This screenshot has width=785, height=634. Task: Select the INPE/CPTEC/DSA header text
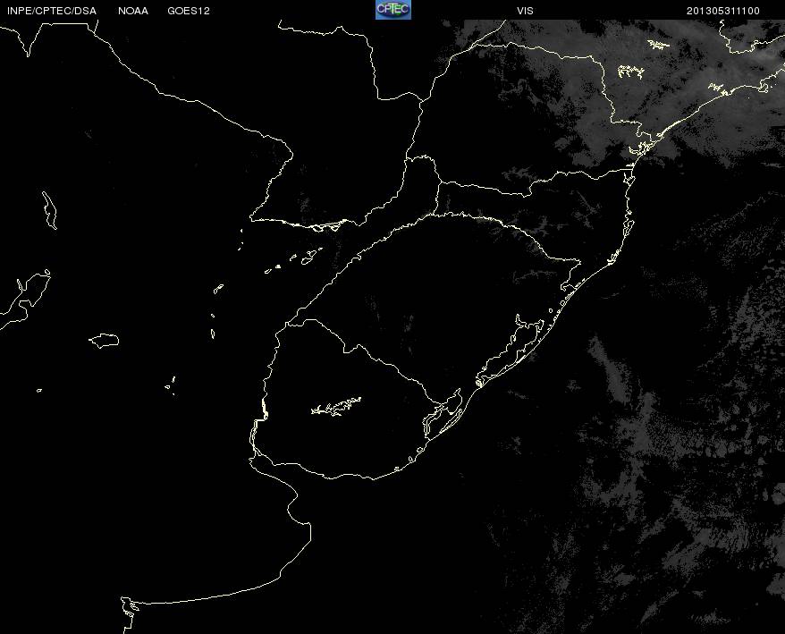(x=52, y=11)
